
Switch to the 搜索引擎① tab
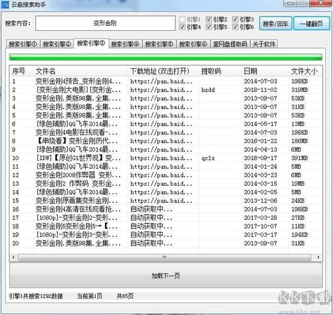pyautogui.click(x=23, y=44)
